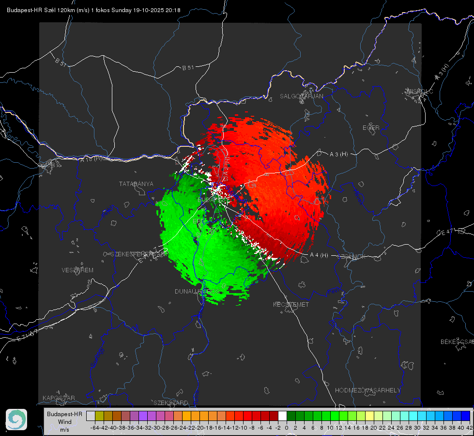Pick the yellow legend swatch between 18 and 20

click(x=369, y=416)
